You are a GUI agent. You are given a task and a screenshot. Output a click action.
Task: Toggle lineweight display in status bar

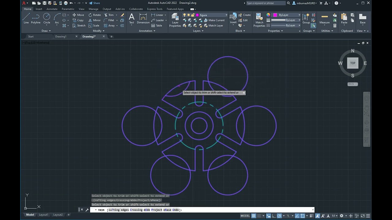click(312, 216)
